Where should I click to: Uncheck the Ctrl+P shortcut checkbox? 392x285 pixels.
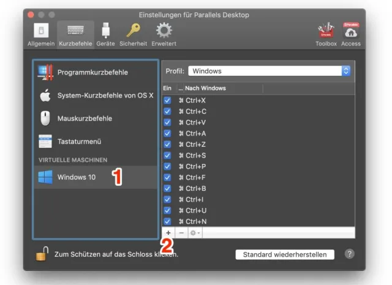167,166
